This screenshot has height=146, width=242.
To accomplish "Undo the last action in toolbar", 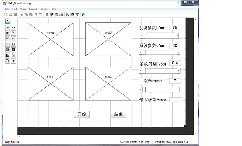I will [x=36, y=14].
